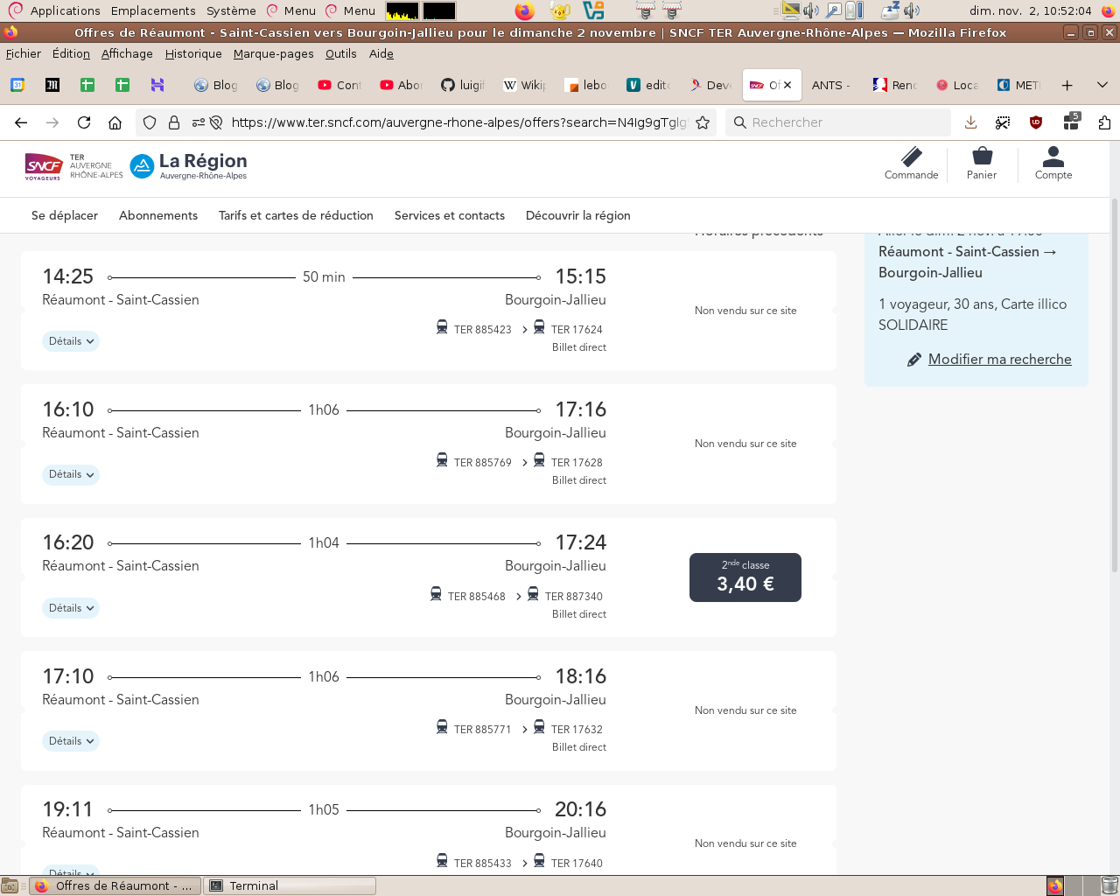Expand Détails for the 14:25 departure

click(x=71, y=341)
